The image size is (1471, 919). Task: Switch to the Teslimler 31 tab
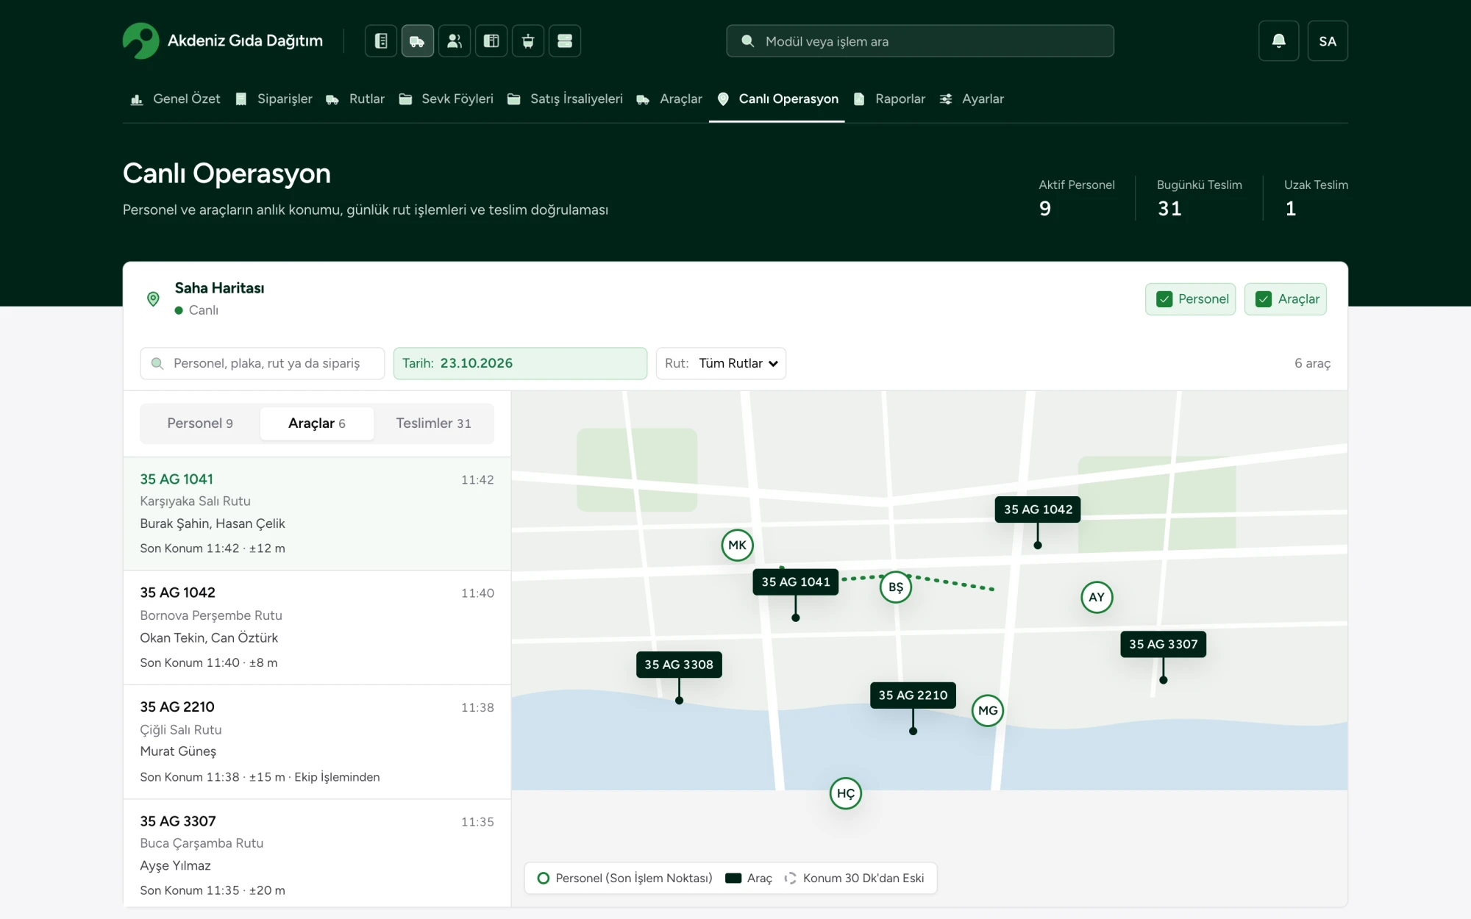[x=433, y=423]
